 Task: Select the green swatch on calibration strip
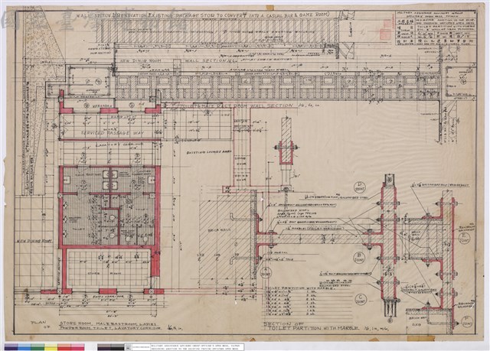tap(38, 347)
